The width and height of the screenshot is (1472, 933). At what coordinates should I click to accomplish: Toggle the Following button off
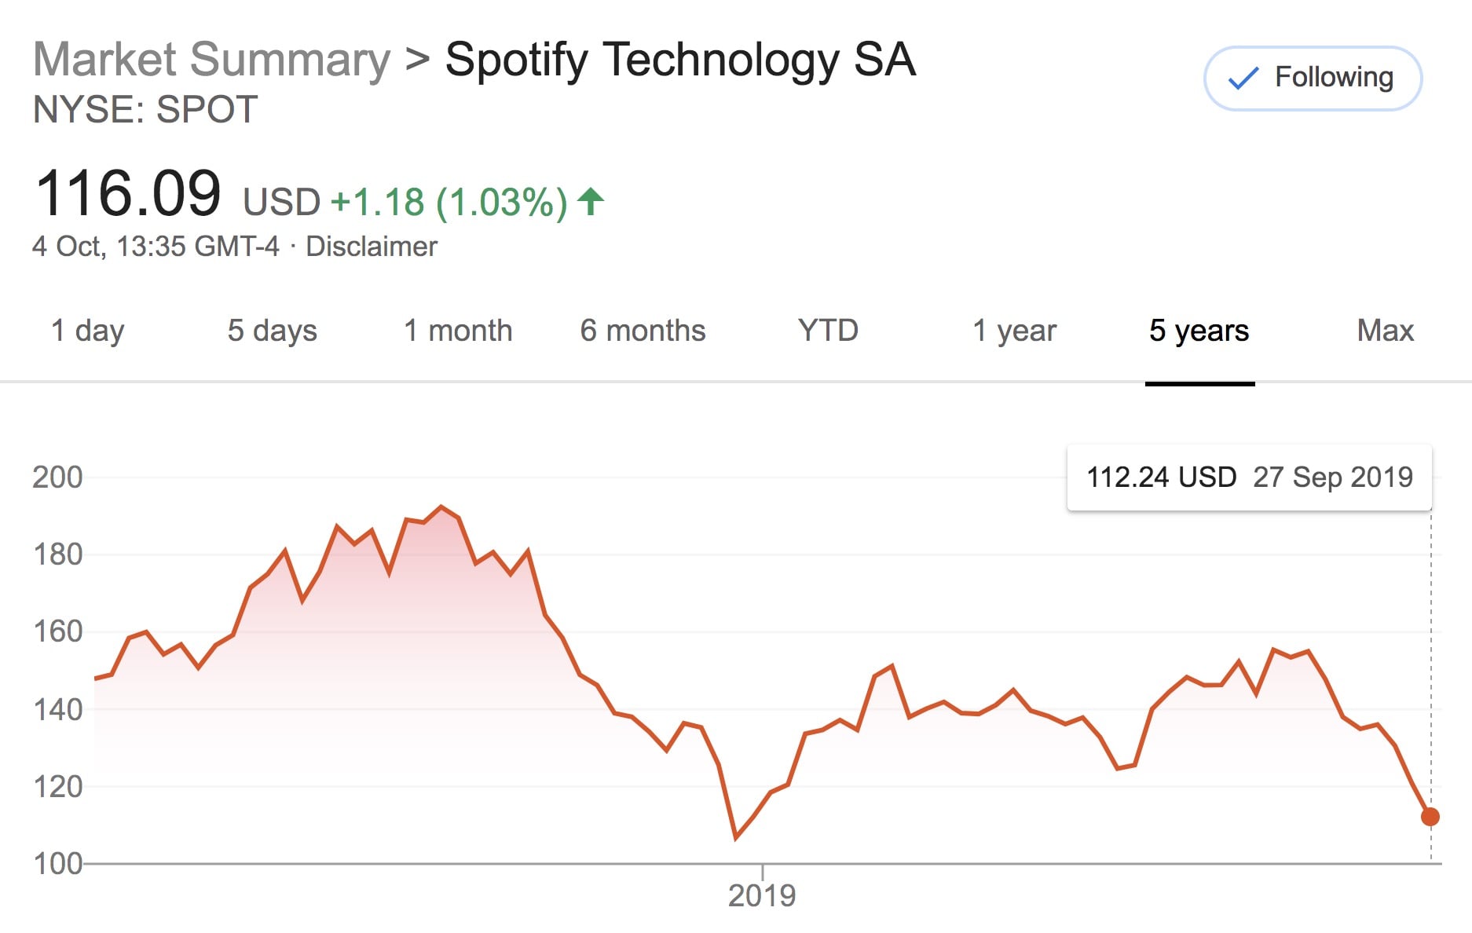1313,78
